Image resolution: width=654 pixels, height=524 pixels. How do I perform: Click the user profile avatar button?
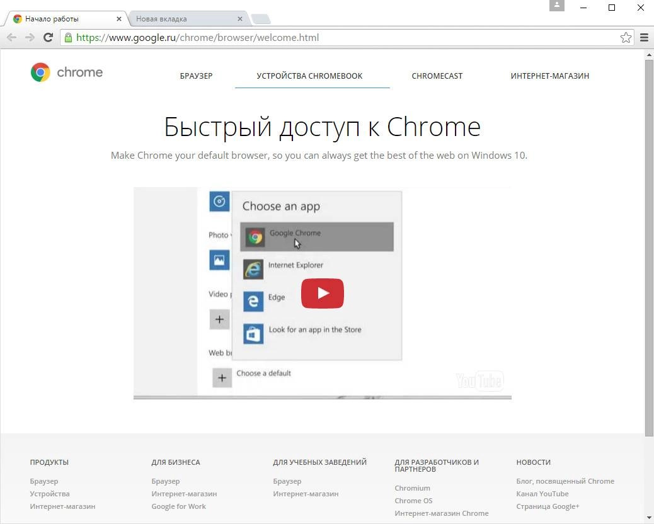[x=557, y=6]
